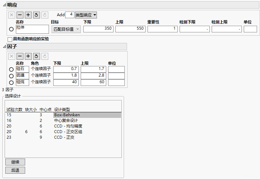This screenshot has width=260, height=179.
Task: Click the 单位 field in the 硫磺 row
Action: (116, 76)
